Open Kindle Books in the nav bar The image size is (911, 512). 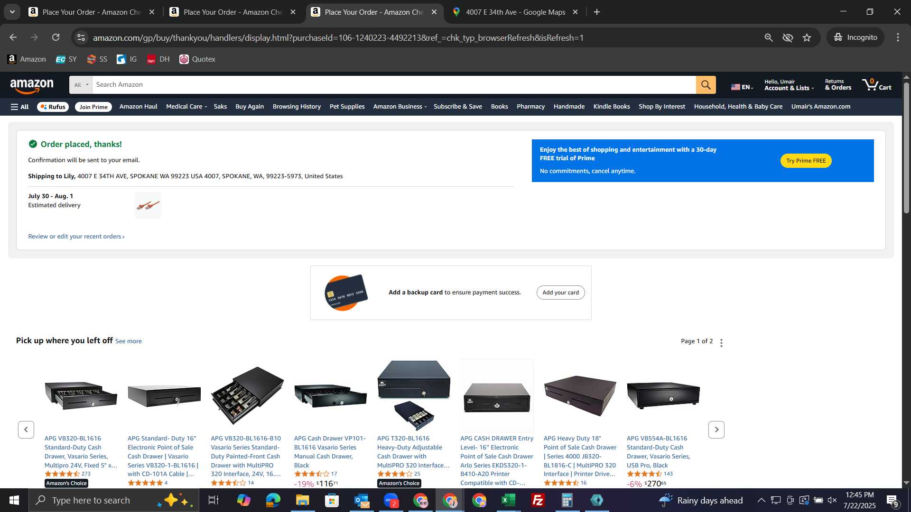click(611, 107)
